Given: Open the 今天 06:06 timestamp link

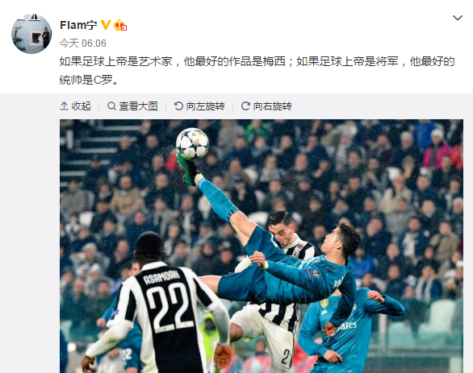Looking at the screenshot, I should click(83, 44).
